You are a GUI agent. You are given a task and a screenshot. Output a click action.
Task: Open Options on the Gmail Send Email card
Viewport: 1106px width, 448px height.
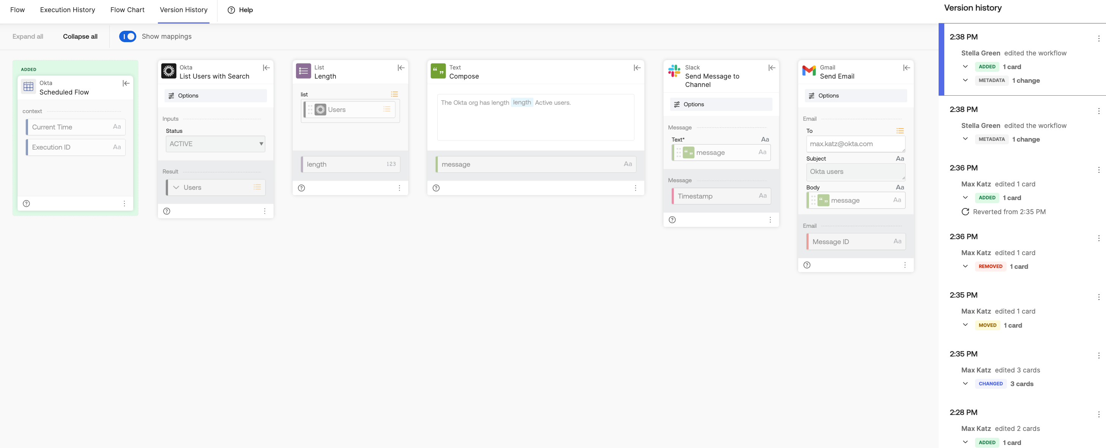(x=856, y=96)
